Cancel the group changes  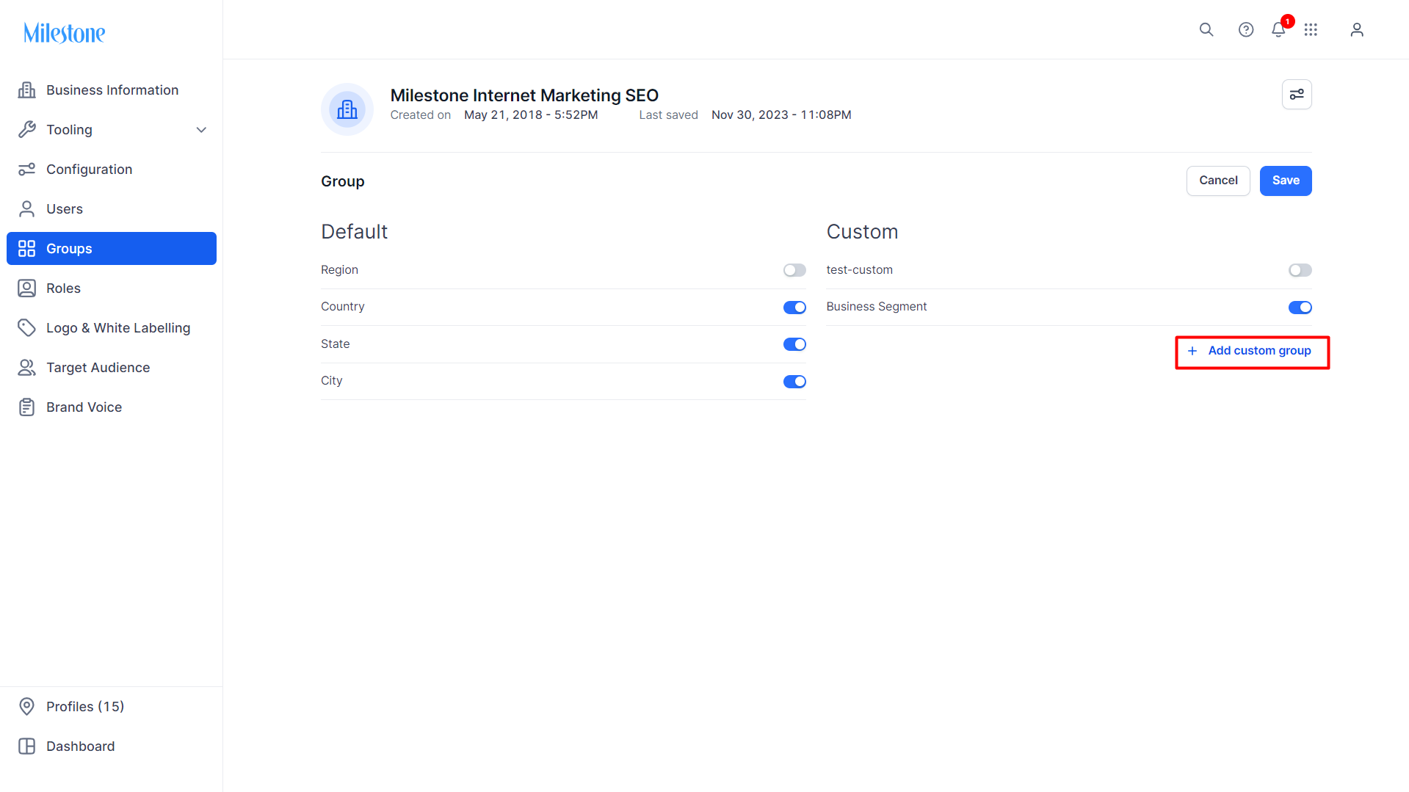tap(1218, 181)
